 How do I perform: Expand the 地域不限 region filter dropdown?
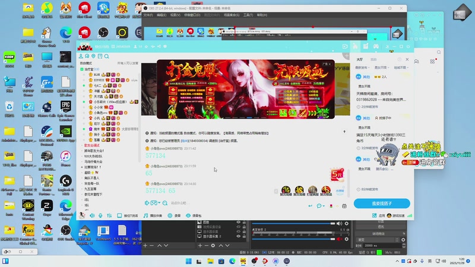tap(401, 68)
